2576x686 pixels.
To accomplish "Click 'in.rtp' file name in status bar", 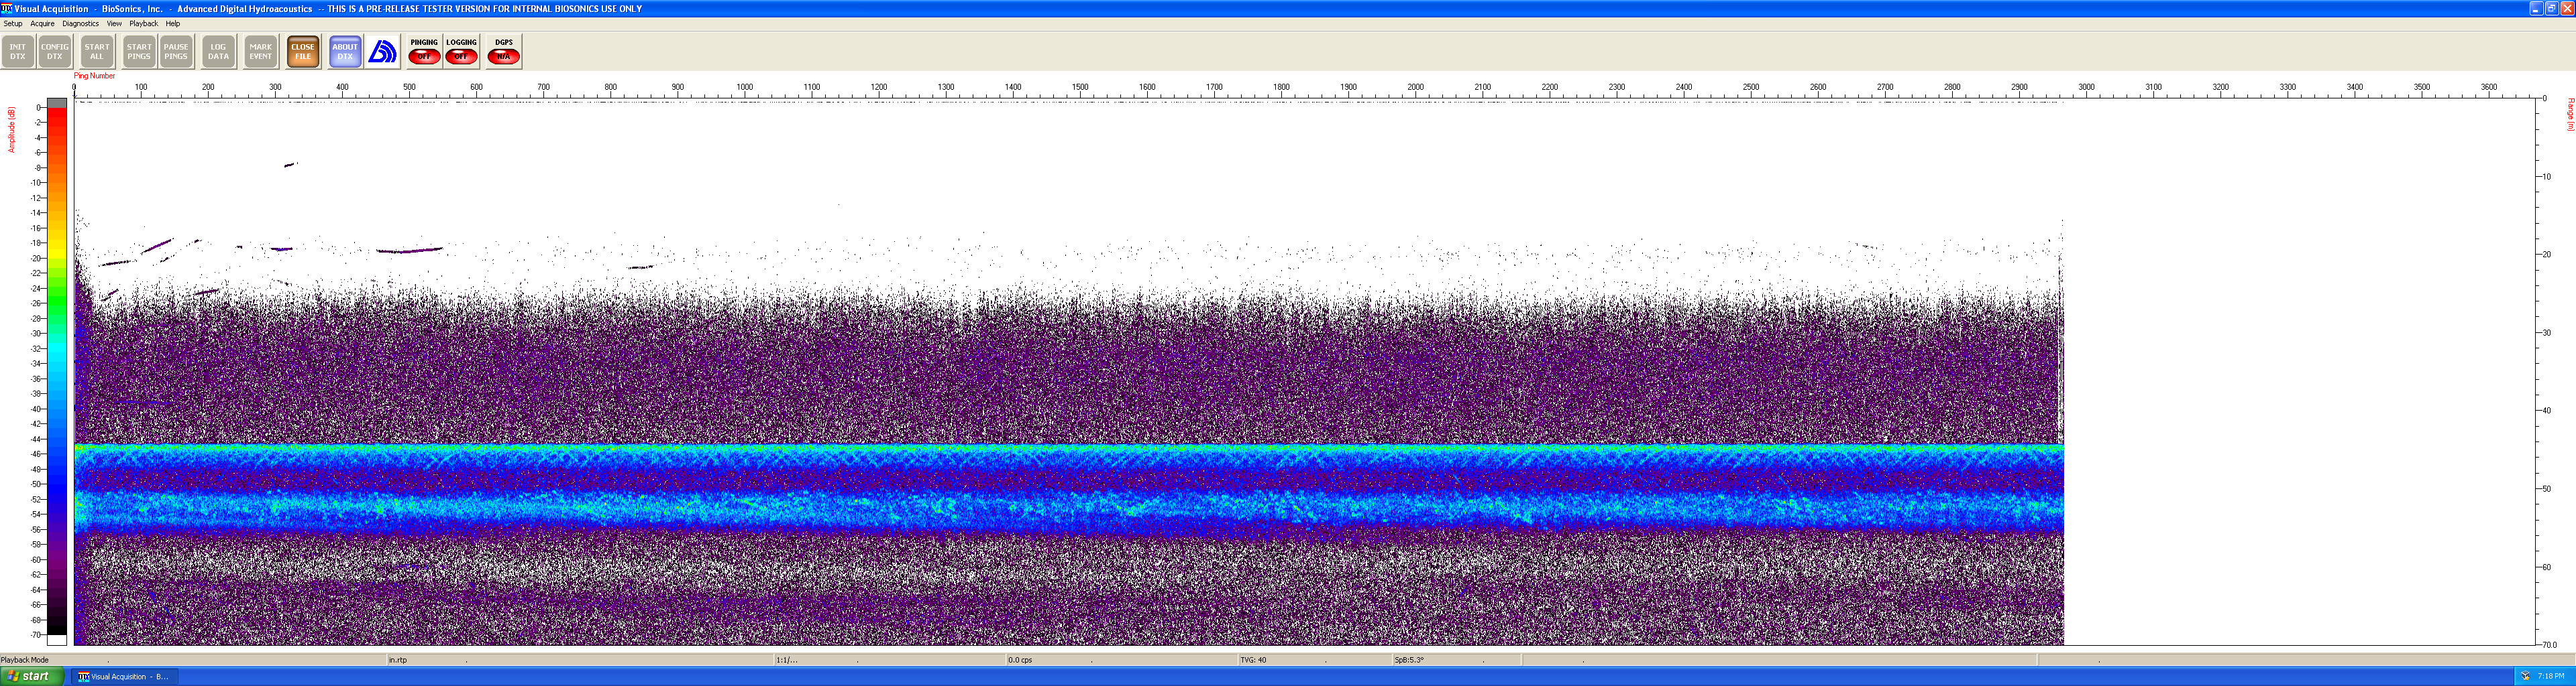I will (398, 660).
